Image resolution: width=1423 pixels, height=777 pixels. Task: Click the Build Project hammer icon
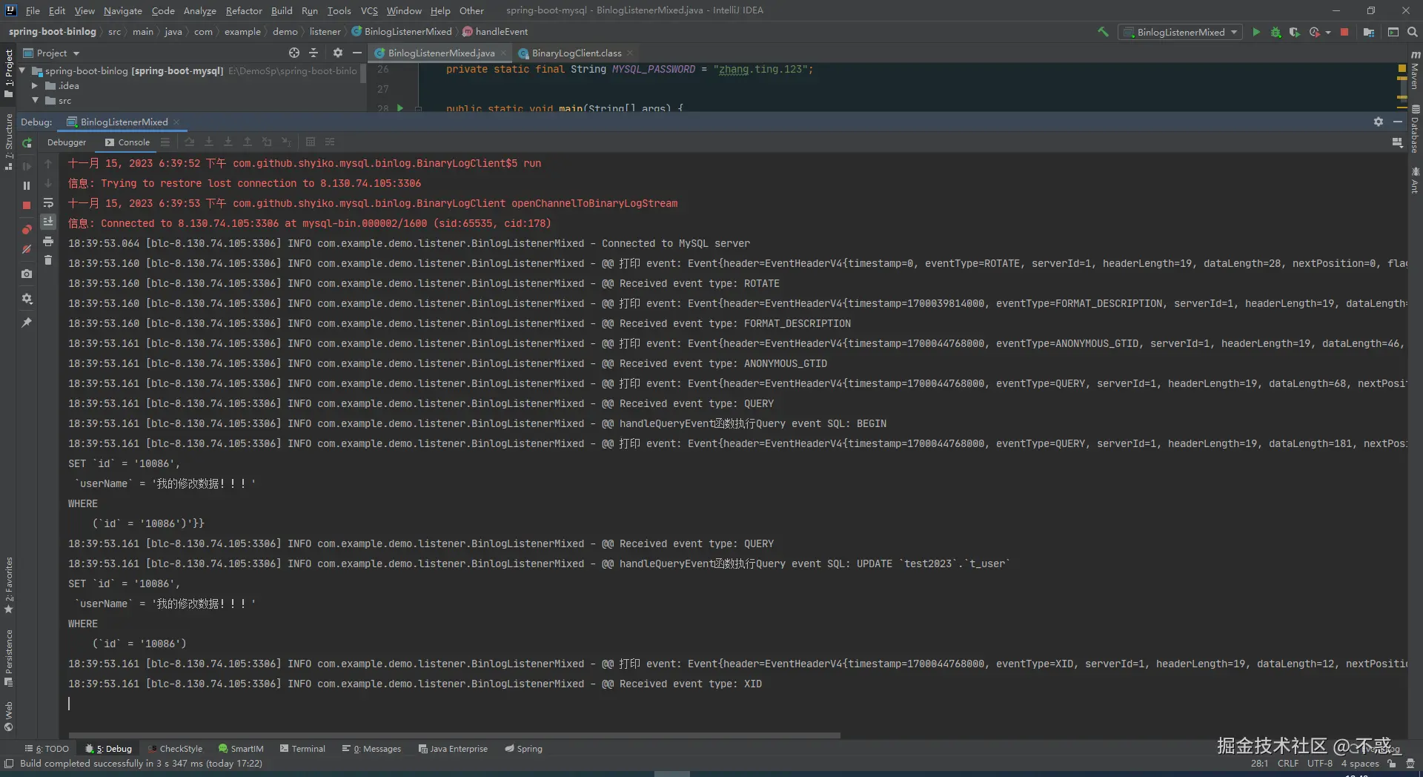click(1103, 32)
